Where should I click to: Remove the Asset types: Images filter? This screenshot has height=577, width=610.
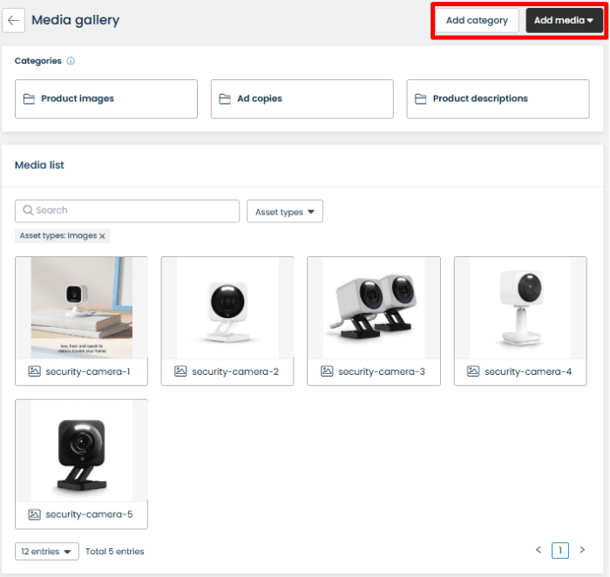pos(102,236)
